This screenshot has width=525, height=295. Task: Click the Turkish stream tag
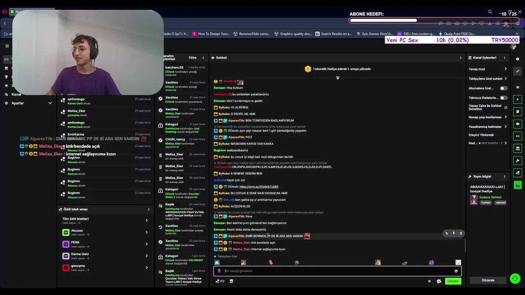(x=486, y=202)
